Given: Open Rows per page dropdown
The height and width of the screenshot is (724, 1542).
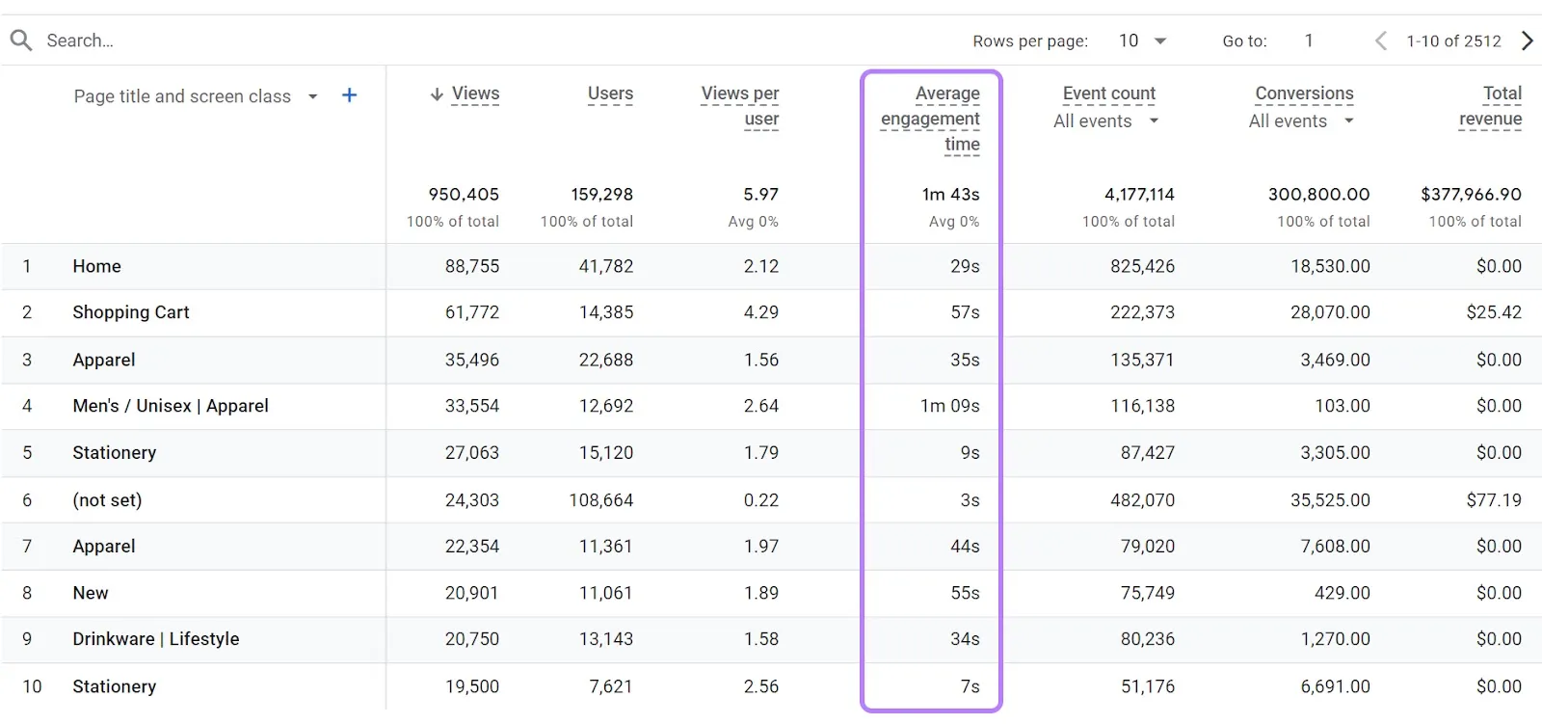Looking at the screenshot, I should tap(1143, 40).
